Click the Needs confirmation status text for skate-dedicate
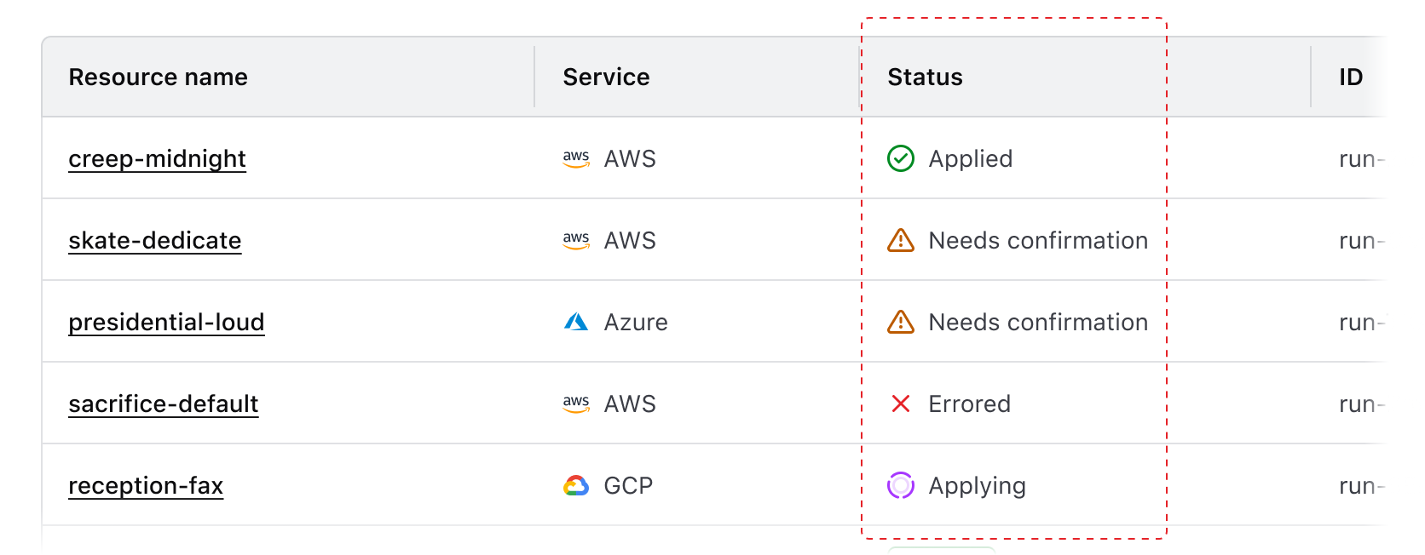Screen dimensions: 1425x555 click(1038, 240)
